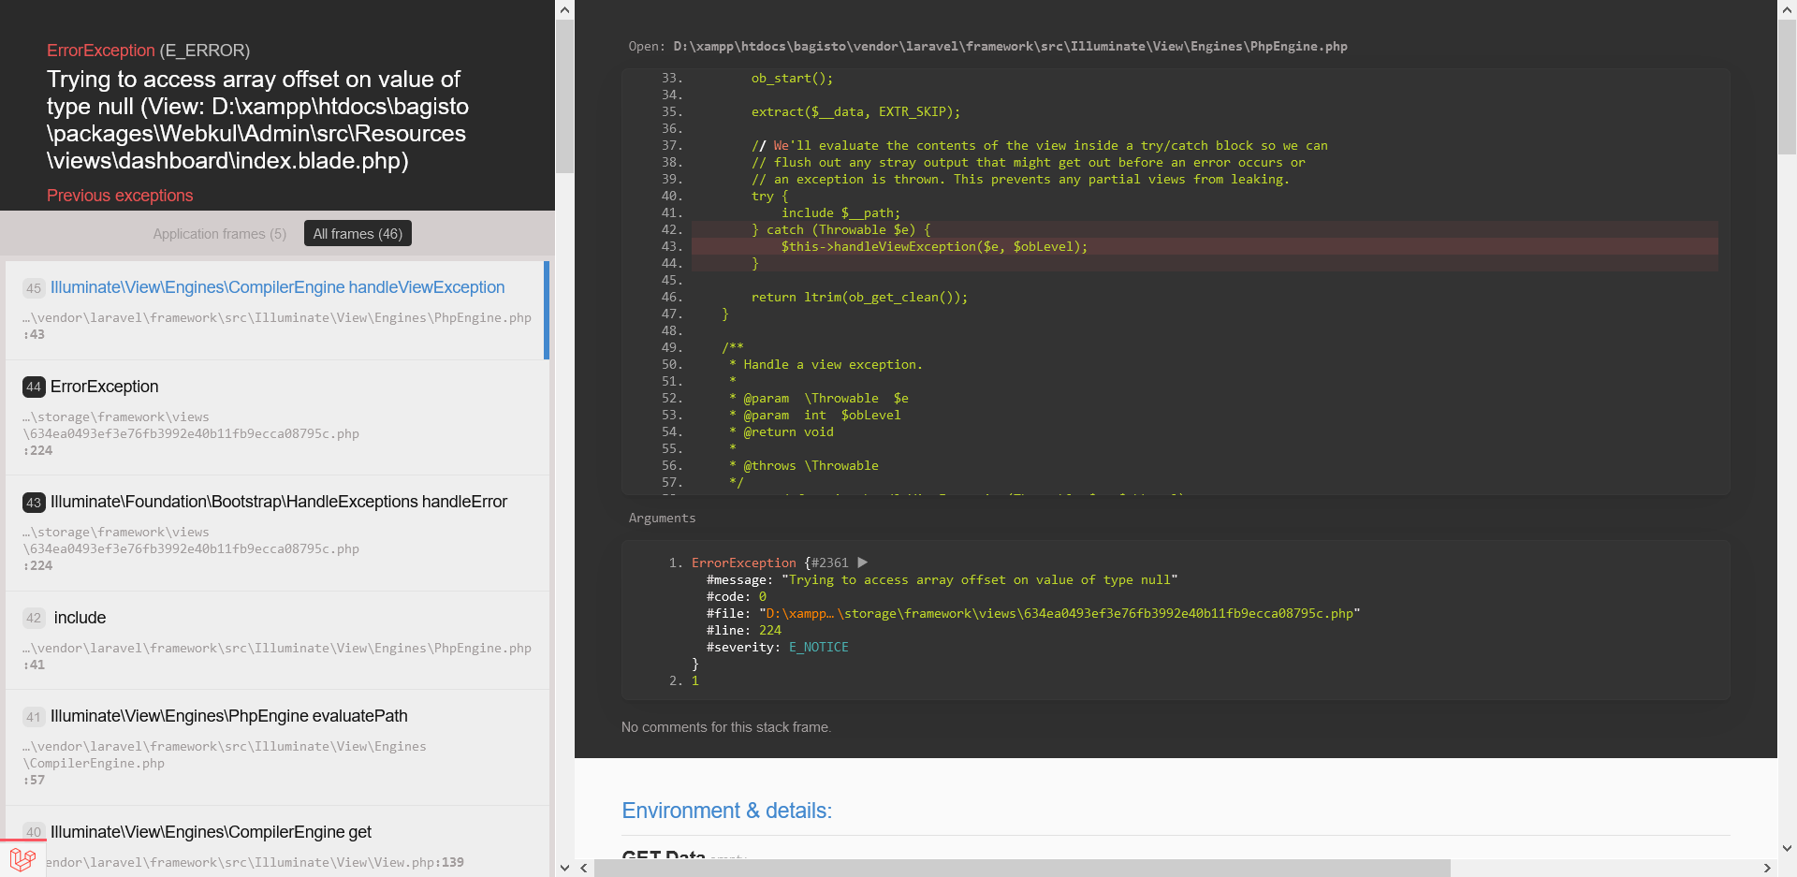Image resolution: width=1797 pixels, height=877 pixels.
Task: Click the frames list scroll up arrow
Action: pos(564,10)
